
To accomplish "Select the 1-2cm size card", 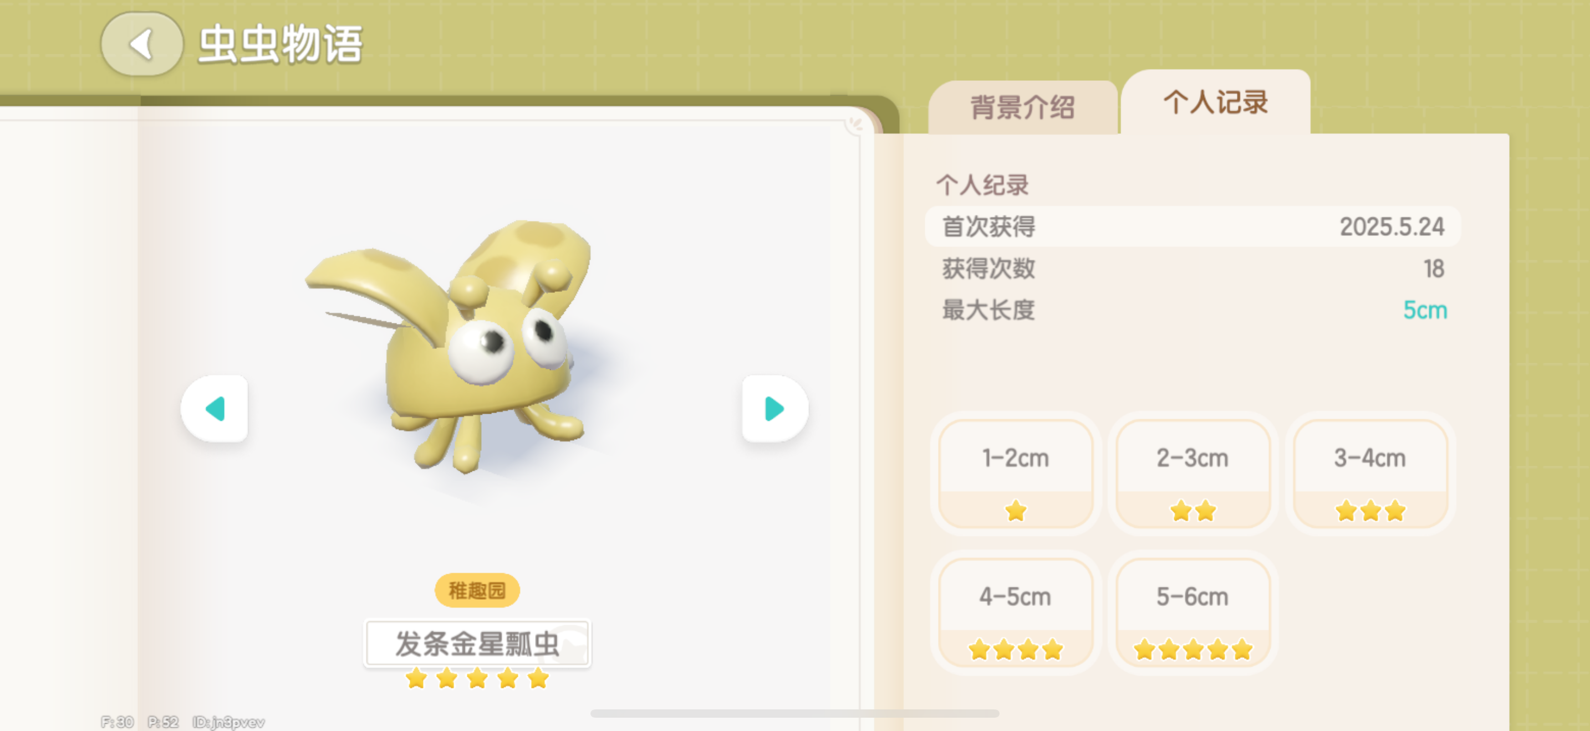I will (x=1015, y=473).
